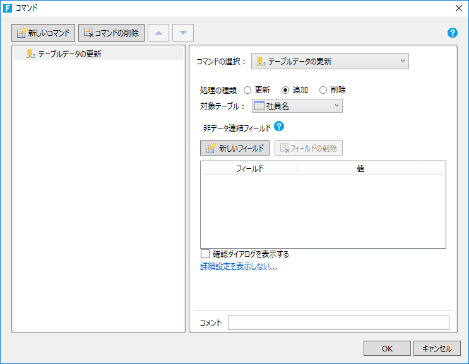
Task: Click the 値 column header
Action: pos(360,169)
